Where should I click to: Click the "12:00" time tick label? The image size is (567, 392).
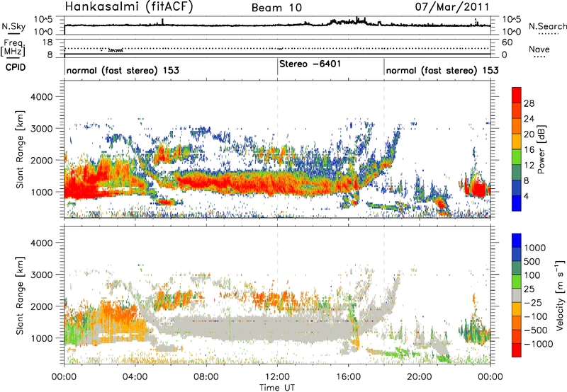[277, 377]
